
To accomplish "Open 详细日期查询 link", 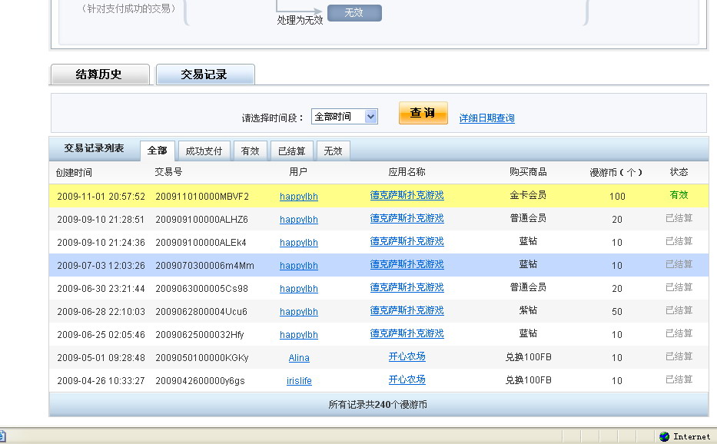I will (x=486, y=118).
